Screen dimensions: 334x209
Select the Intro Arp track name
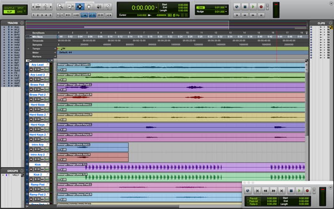pos(38,145)
